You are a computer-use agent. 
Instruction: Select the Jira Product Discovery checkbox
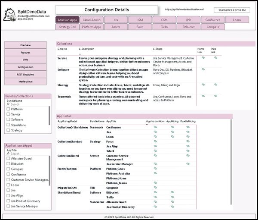click(x=8, y=200)
